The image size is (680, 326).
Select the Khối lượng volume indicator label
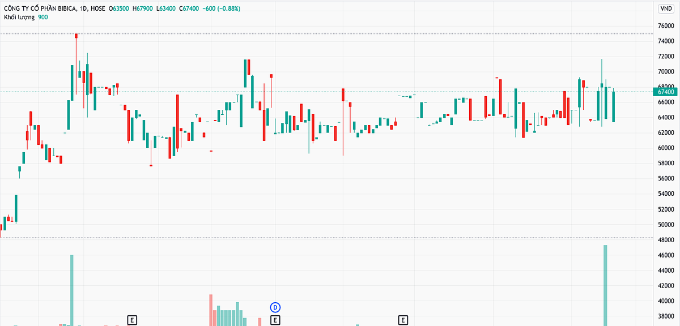(19, 18)
